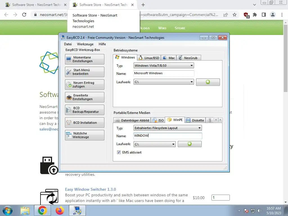Open the Laufwerk dropdown under Betriebssysteme
The height and width of the screenshot is (216, 288).
coord(164,82)
